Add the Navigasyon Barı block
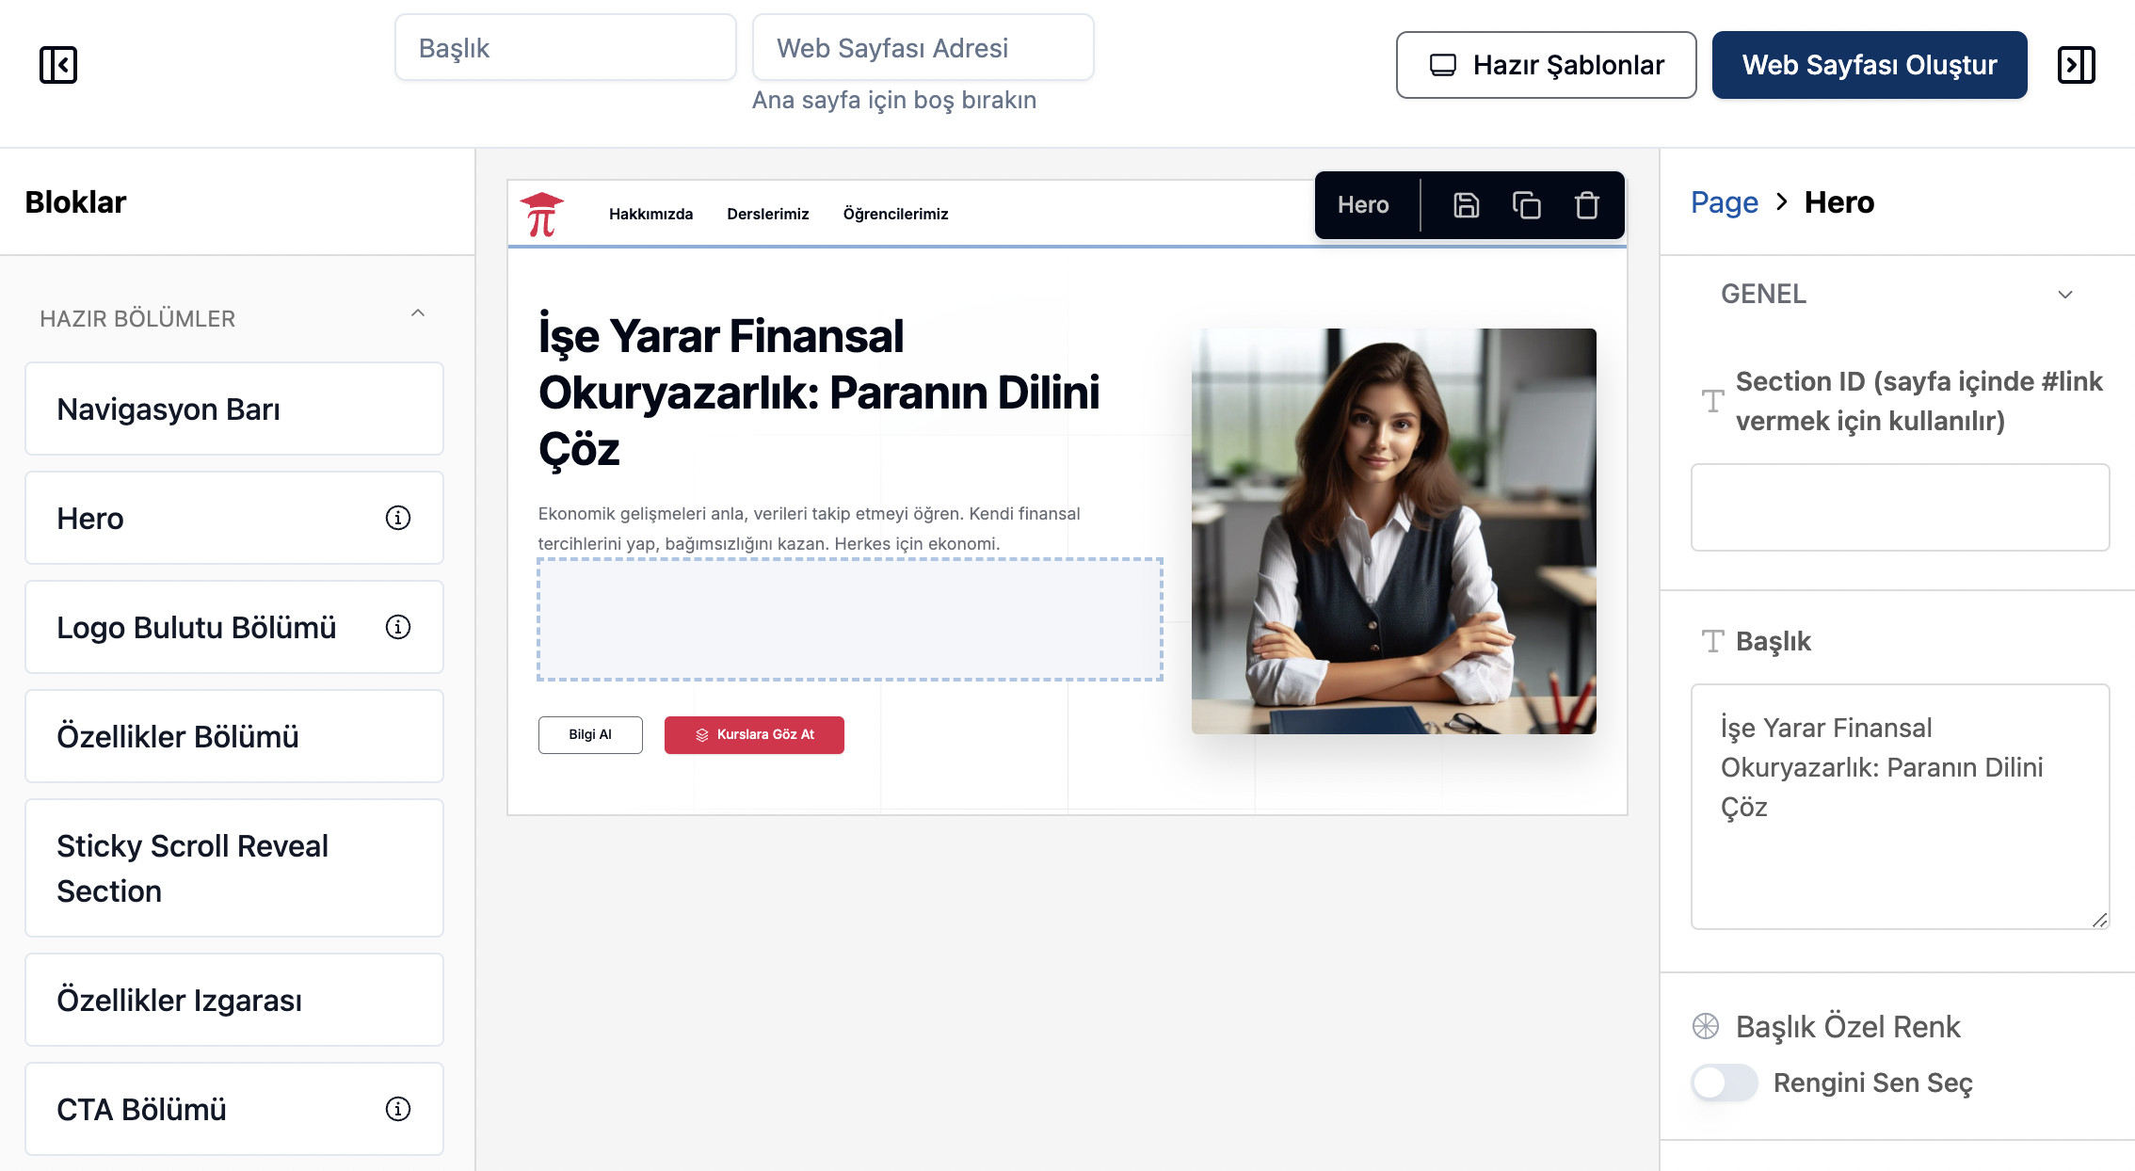Screen dimensions: 2135x1171 point(234,409)
